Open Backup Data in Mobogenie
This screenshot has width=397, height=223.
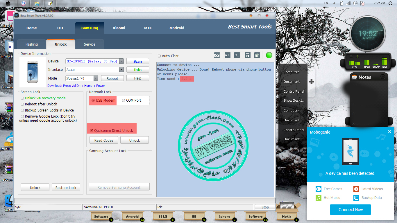(x=368, y=198)
